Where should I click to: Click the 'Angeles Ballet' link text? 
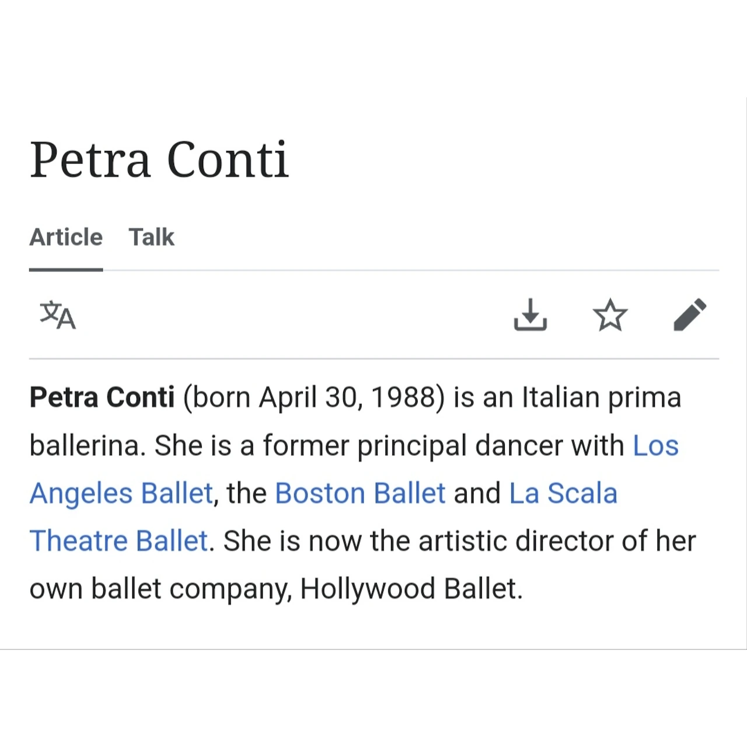click(x=121, y=493)
